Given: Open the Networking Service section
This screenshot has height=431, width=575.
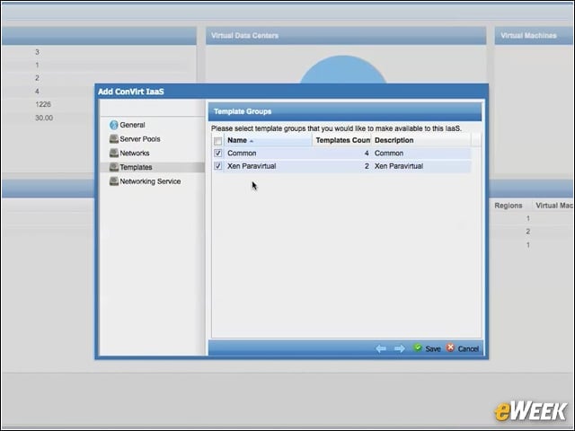Looking at the screenshot, I should tap(150, 181).
